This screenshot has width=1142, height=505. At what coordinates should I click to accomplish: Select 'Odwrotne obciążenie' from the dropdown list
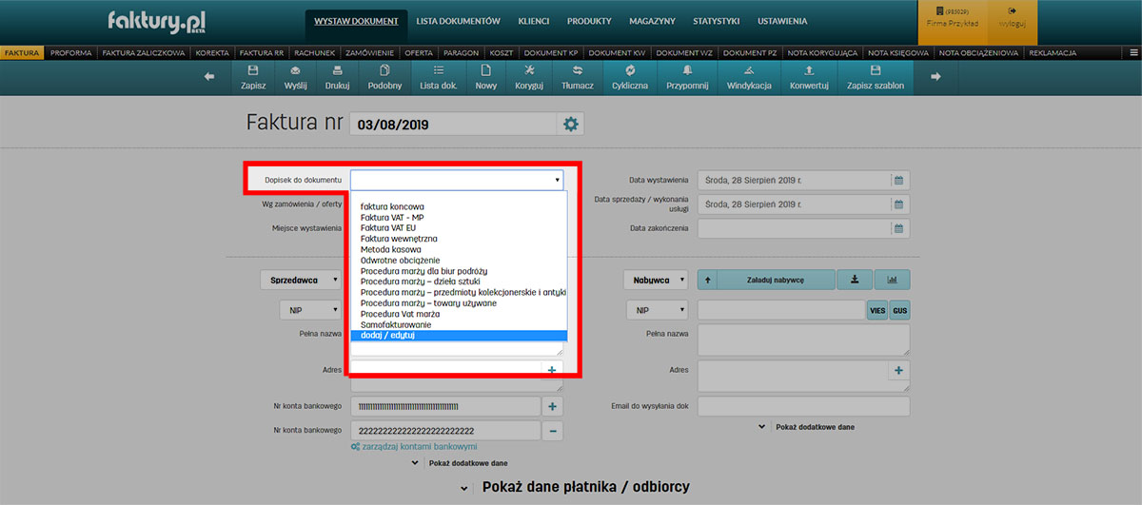click(400, 260)
